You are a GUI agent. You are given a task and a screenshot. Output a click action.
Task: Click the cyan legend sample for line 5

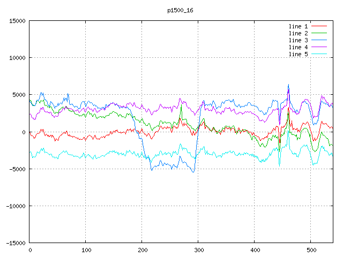[319, 54]
